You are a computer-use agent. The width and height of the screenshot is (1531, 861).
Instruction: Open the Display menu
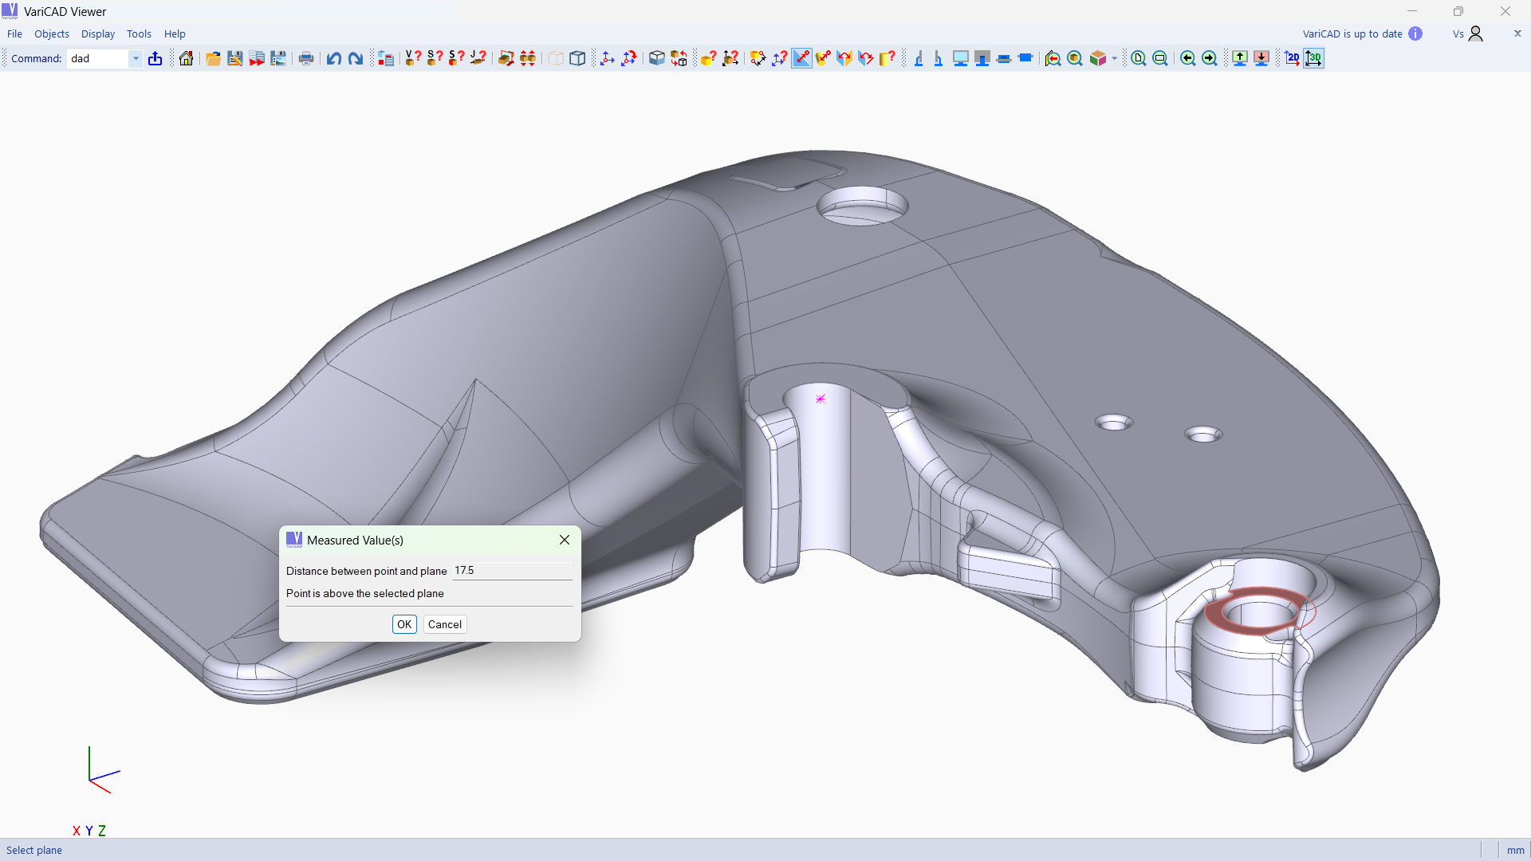coord(97,33)
